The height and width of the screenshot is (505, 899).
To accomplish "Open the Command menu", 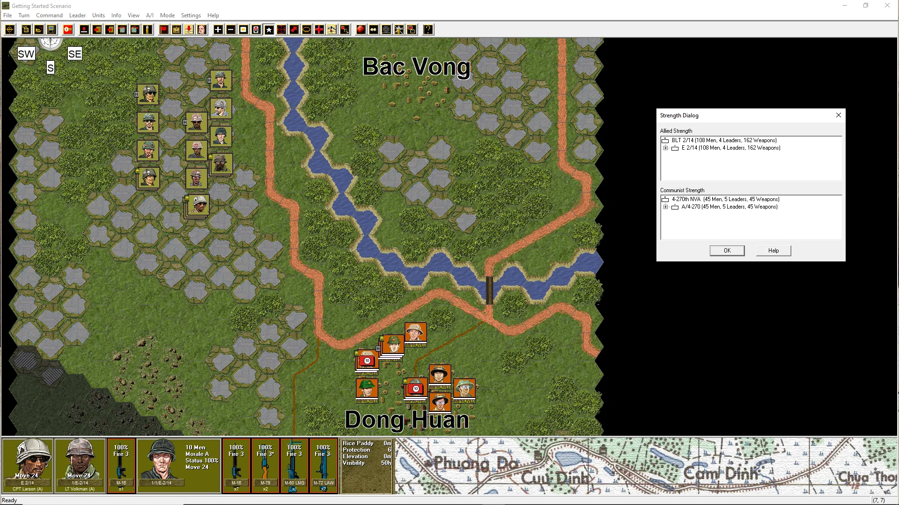I will pyautogui.click(x=49, y=15).
